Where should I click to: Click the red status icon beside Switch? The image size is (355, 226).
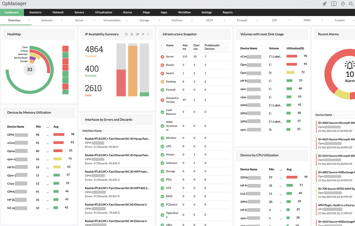click(162, 73)
